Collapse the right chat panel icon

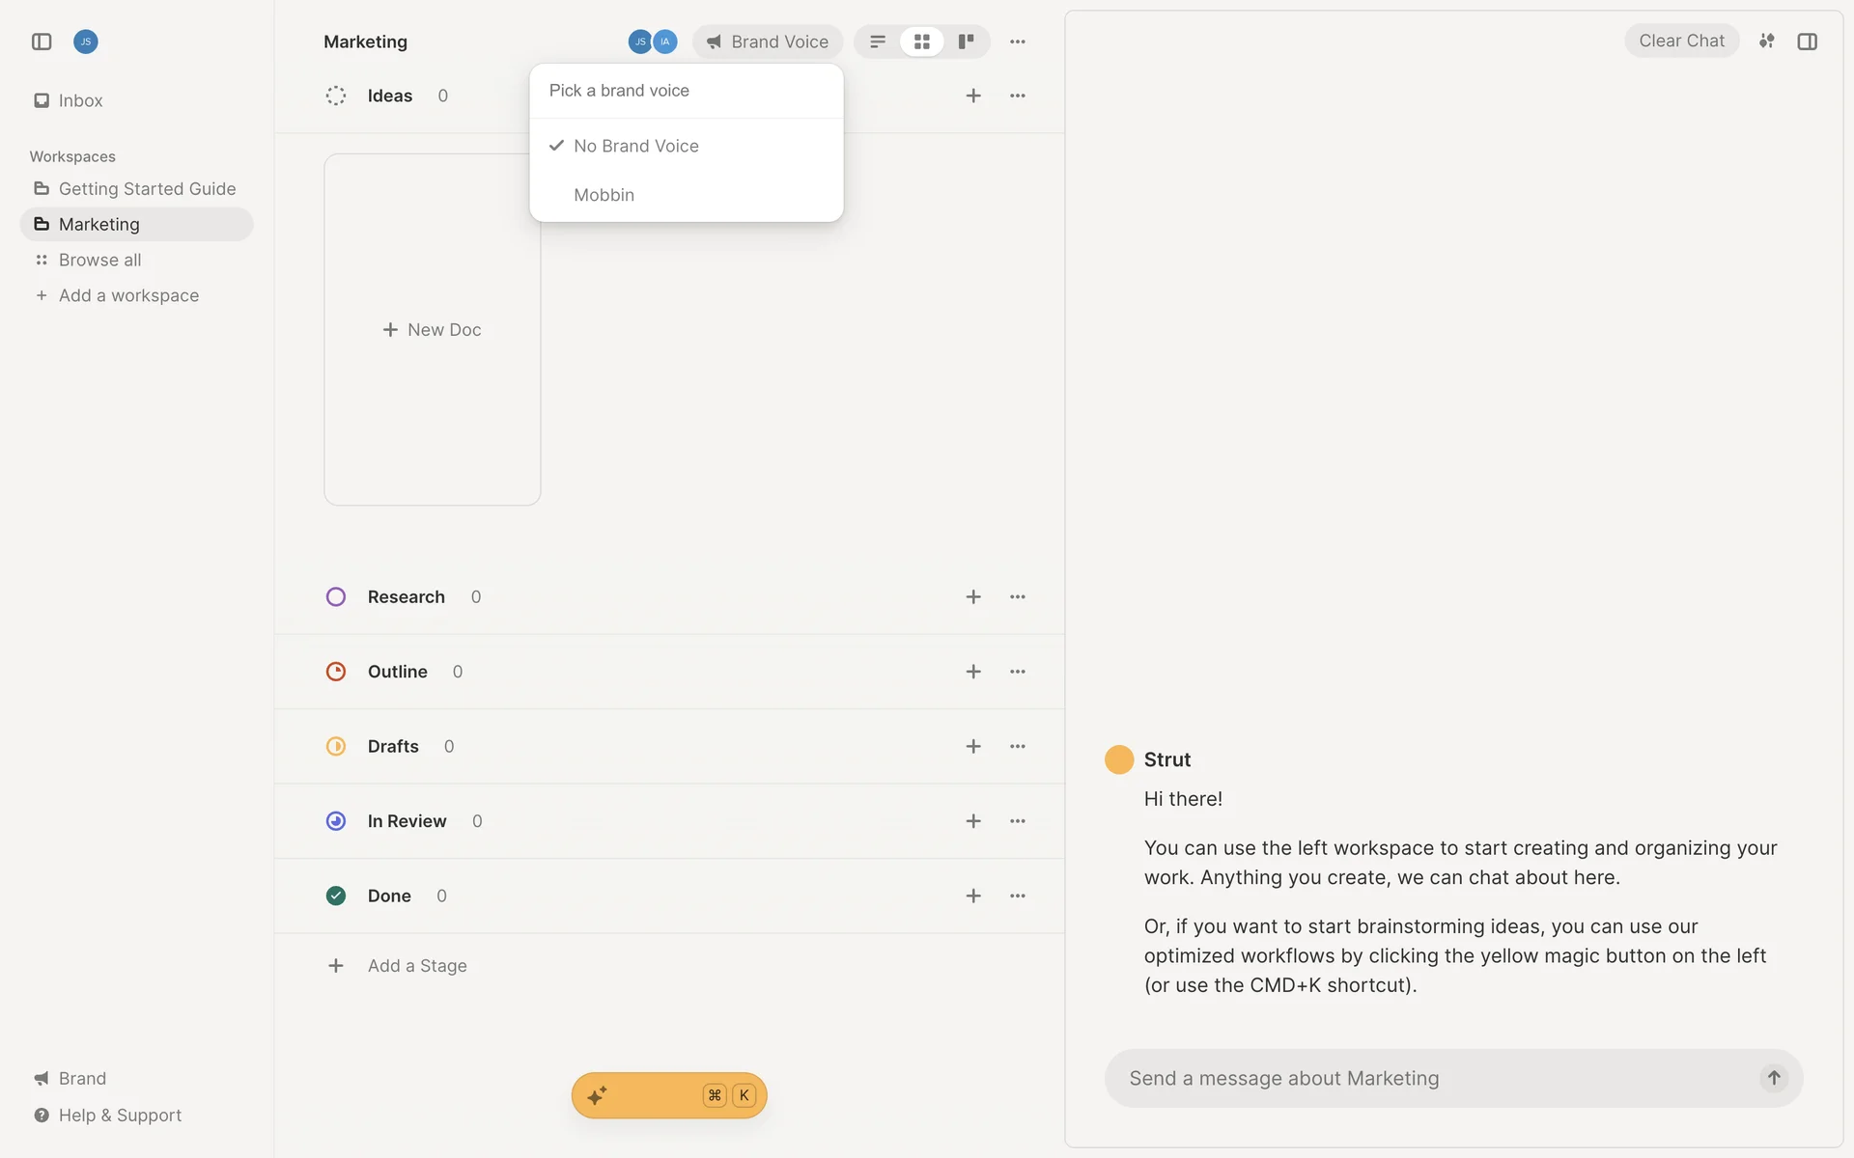pos(1807,41)
